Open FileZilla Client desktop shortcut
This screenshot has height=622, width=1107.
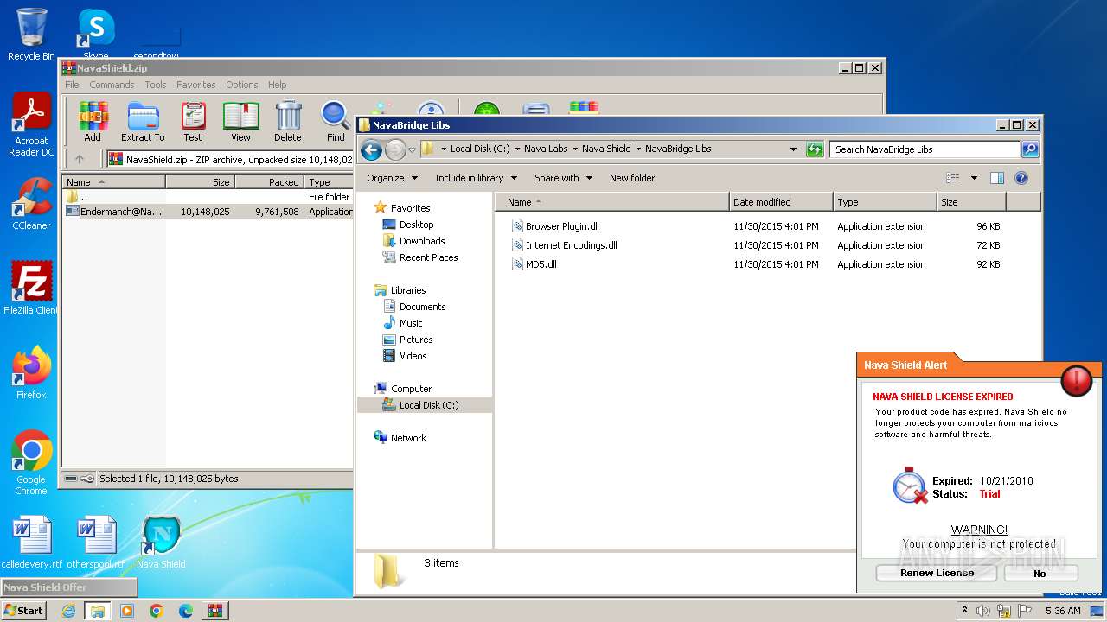31,288
